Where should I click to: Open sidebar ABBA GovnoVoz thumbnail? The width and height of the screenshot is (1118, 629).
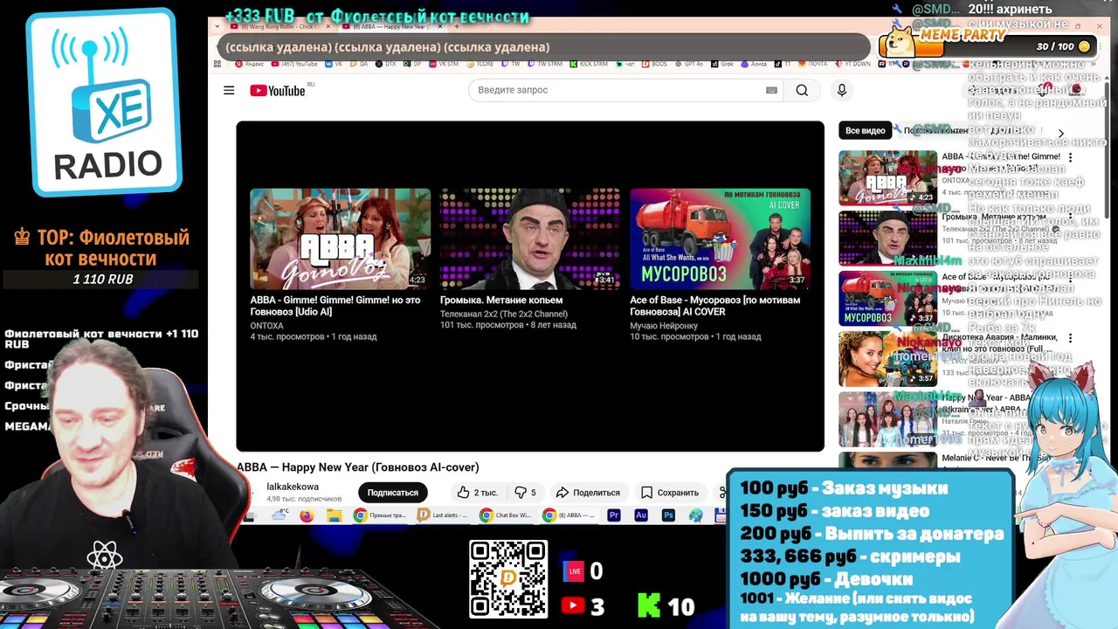tap(887, 178)
